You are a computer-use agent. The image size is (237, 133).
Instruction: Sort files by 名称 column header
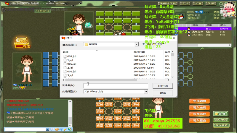click(65, 52)
